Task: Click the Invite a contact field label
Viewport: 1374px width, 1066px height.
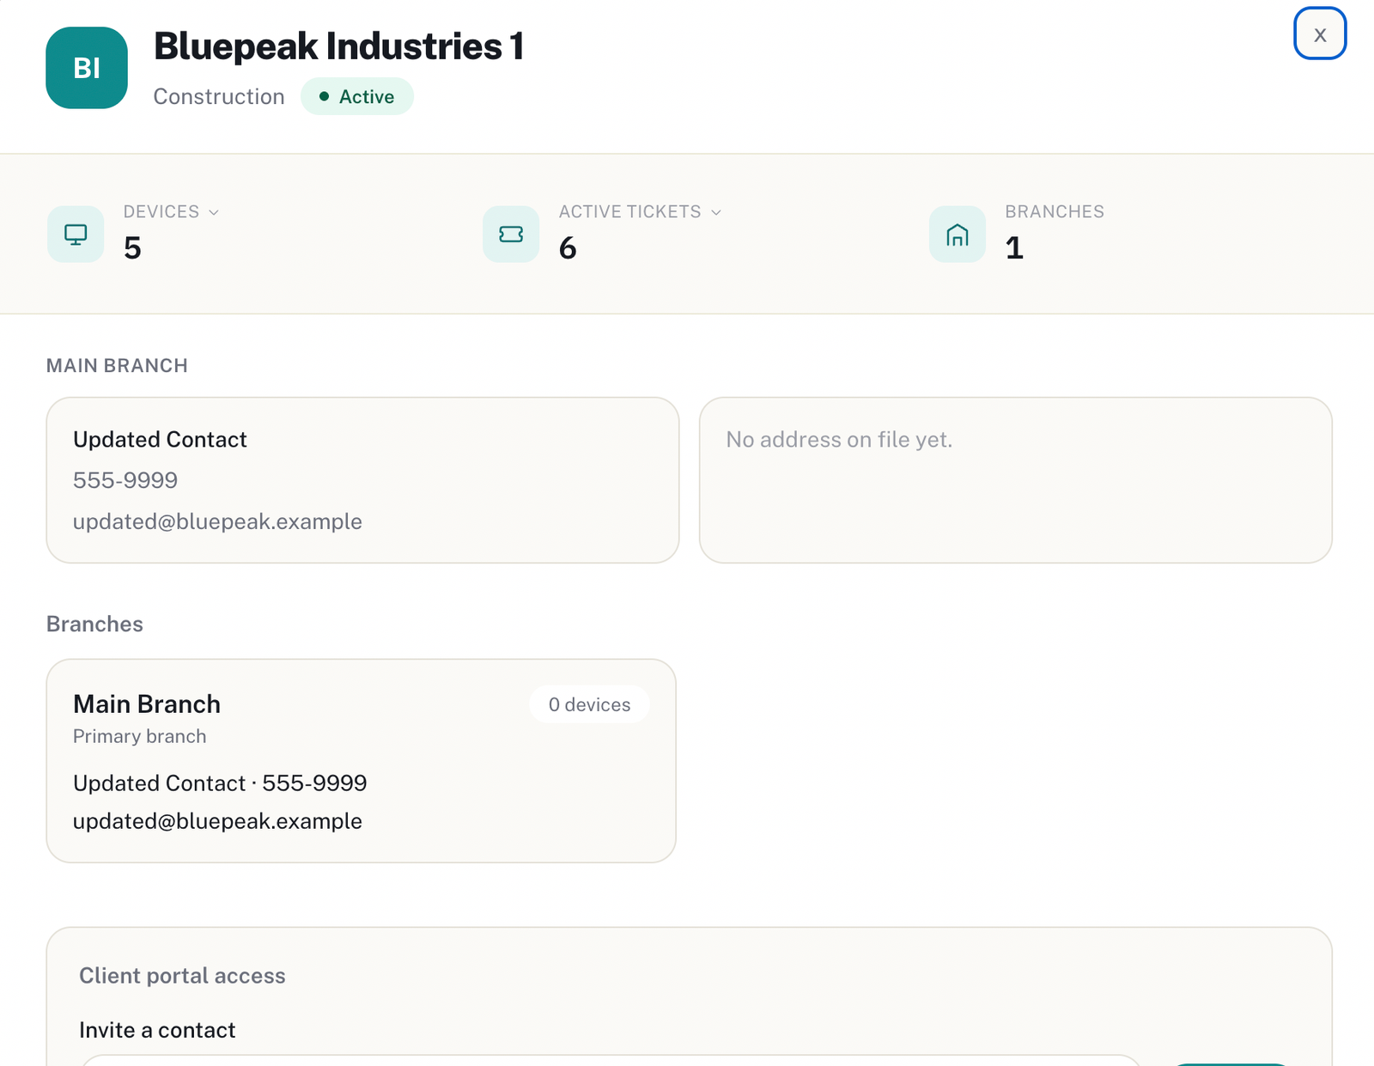Action: [x=157, y=1030]
